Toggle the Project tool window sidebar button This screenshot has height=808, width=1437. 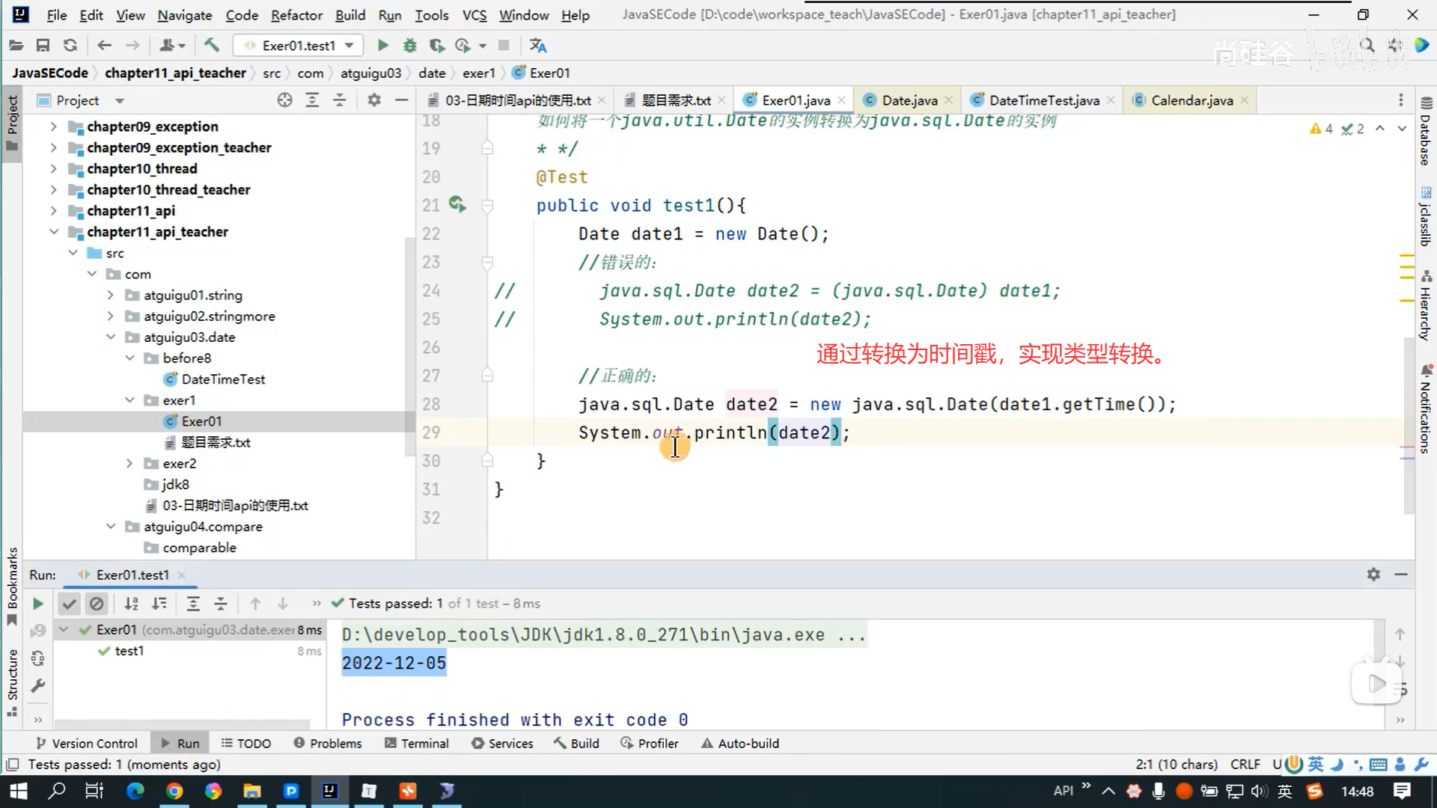click(x=12, y=120)
